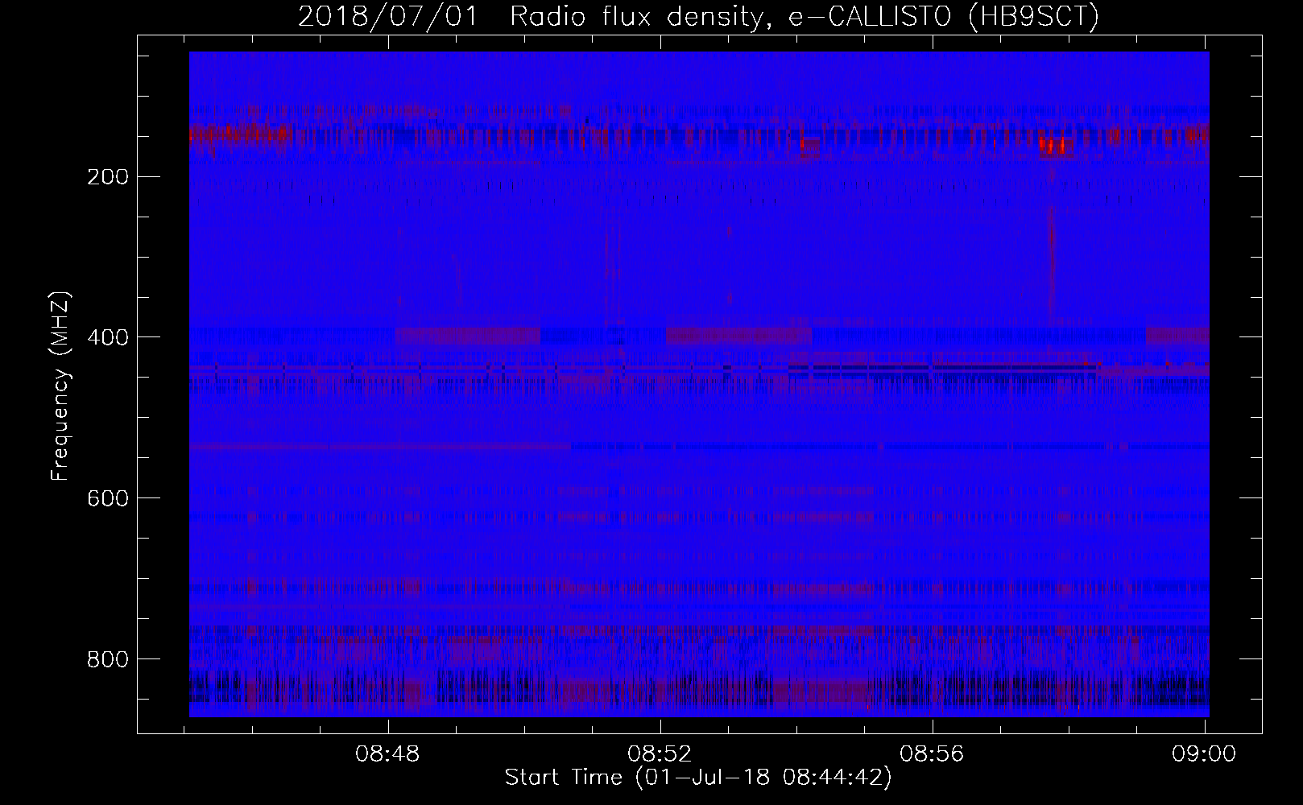The width and height of the screenshot is (1303, 805).
Task: Click the plot title text with HB9SCT
Action: point(698,16)
